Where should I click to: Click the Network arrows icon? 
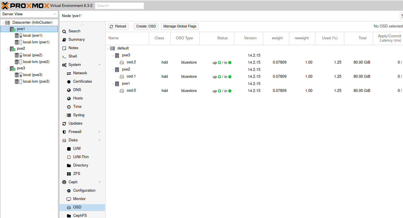coord(69,73)
